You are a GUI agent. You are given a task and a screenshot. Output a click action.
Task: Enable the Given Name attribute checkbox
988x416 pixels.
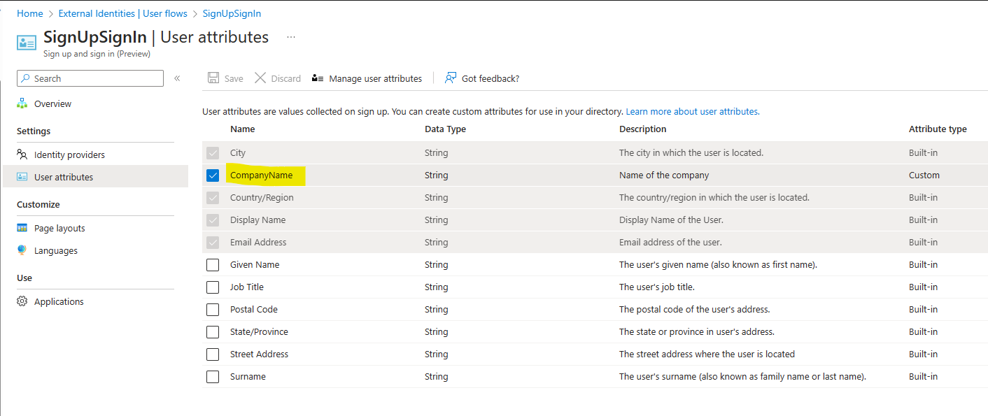(212, 264)
